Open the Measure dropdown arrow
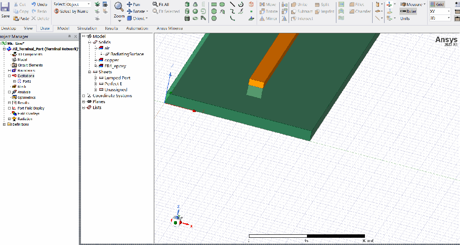460x245 pixels. pos(425,4)
